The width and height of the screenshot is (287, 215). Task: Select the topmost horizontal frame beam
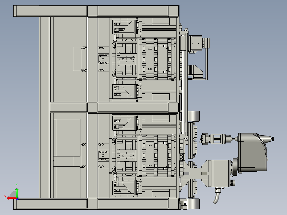pos(96,11)
